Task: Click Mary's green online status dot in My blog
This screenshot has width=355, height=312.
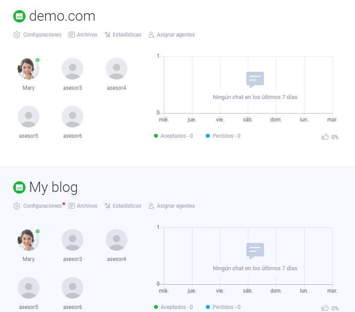Action: pos(37,231)
